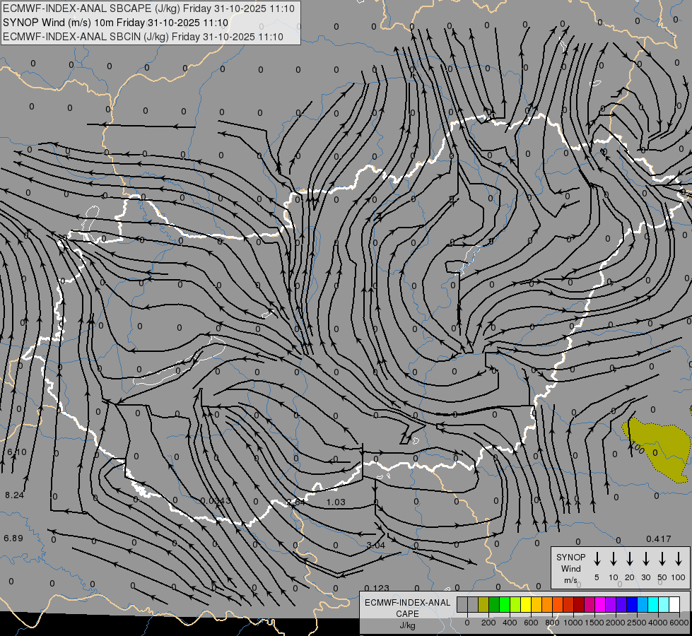Click the 2.64 value on the map

pyautogui.click(x=296, y=502)
